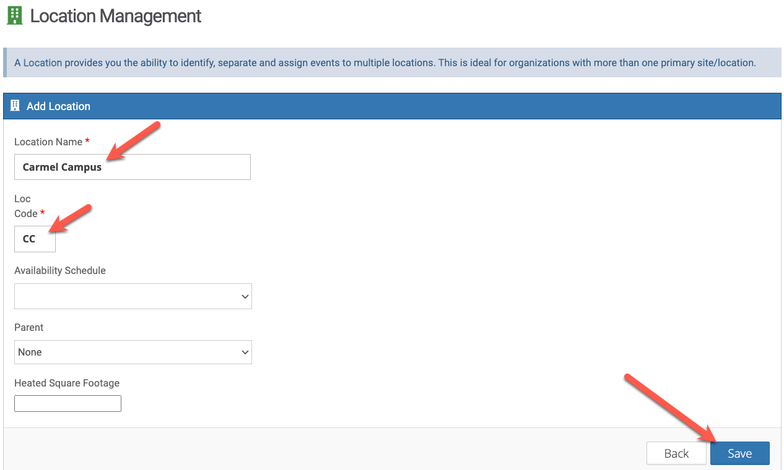Click the Add Location panel heading text
The height and width of the screenshot is (470, 784).
click(x=58, y=106)
